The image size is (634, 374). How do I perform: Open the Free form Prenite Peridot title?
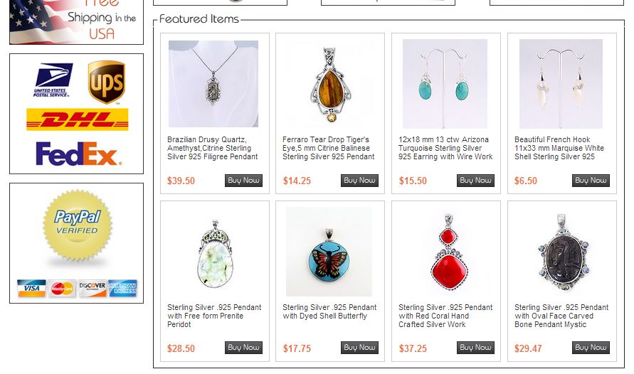[x=214, y=316]
